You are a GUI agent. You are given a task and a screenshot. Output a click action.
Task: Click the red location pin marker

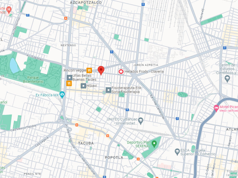tap(101, 70)
